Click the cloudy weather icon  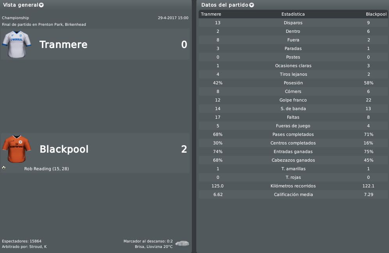(x=182, y=244)
